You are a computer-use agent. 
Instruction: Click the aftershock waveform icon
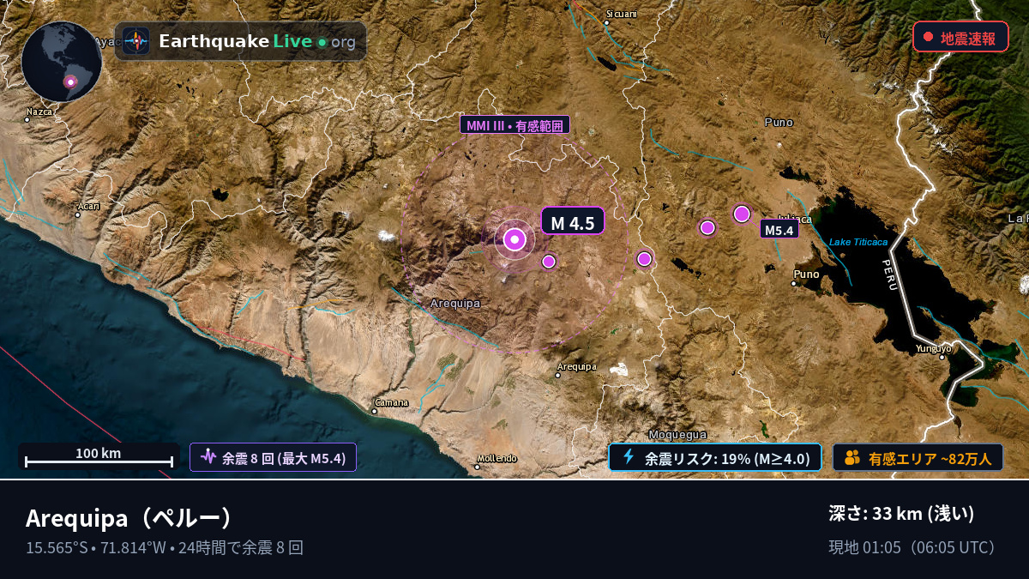coord(208,456)
